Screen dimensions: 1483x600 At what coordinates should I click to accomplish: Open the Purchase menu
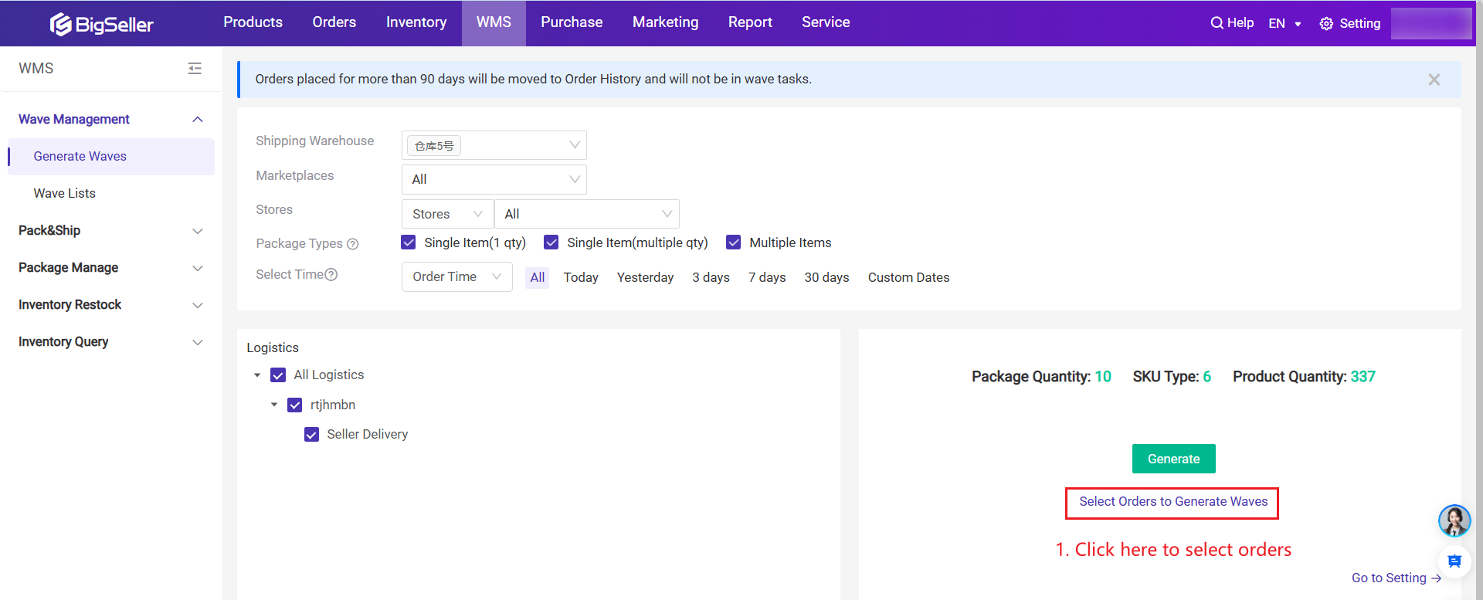[x=572, y=22]
